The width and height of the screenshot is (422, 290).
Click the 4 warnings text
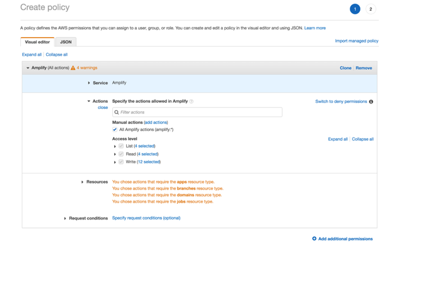click(x=87, y=68)
